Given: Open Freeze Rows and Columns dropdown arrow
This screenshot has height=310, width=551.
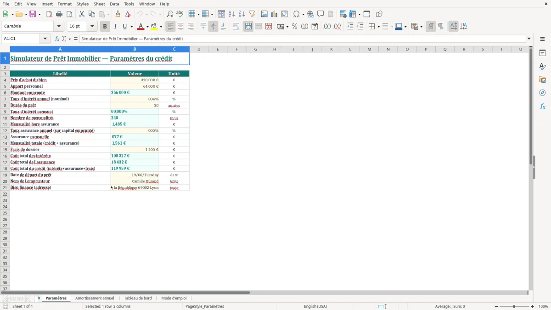Looking at the screenshot, I should (359, 14).
